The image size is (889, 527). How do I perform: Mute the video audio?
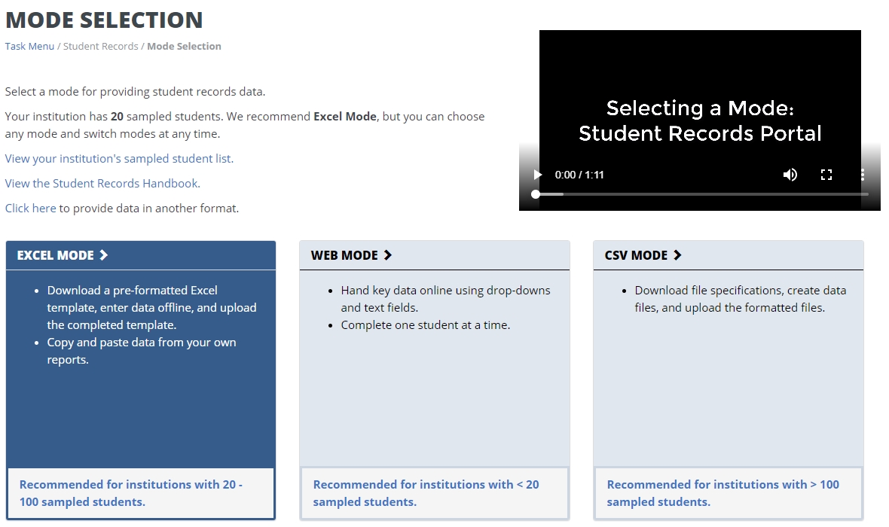click(x=790, y=175)
